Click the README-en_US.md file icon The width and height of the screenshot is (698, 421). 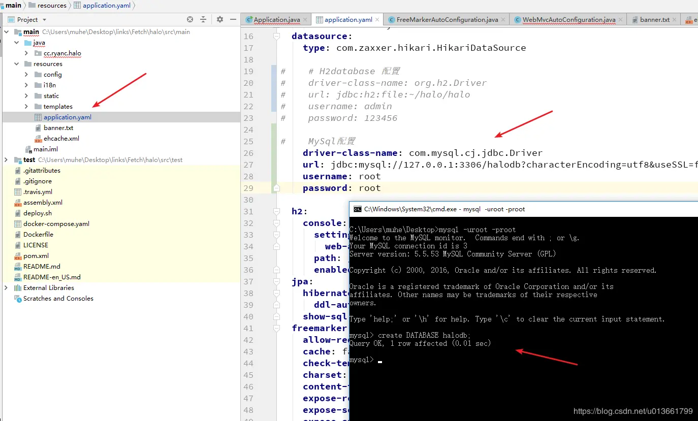(18, 277)
